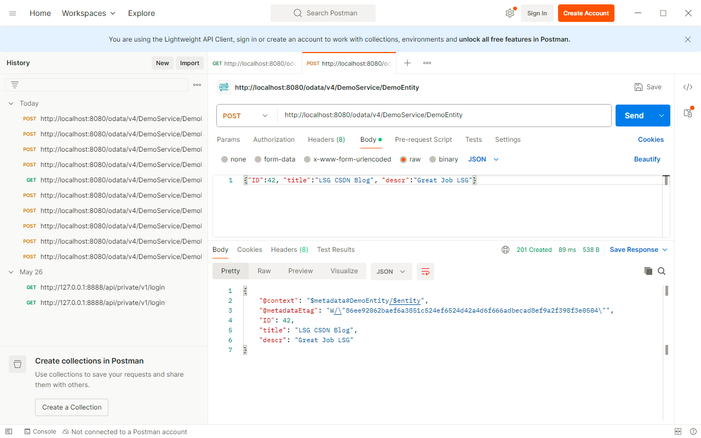This screenshot has height=438, width=701.
Task: Open the info panel in right sidebar
Action: pyautogui.click(x=688, y=113)
